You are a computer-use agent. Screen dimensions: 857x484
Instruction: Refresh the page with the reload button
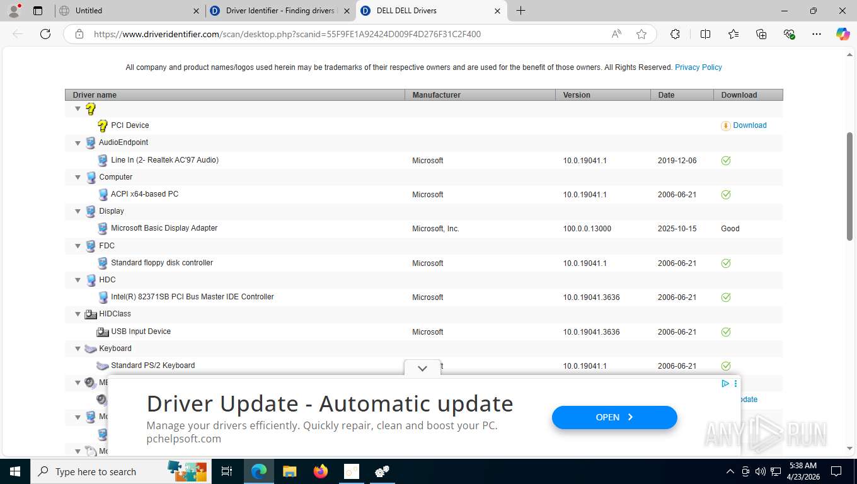45,34
